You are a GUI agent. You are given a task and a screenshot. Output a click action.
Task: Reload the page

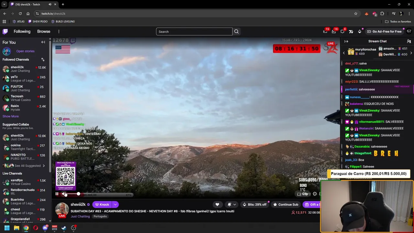[x=20, y=14]
